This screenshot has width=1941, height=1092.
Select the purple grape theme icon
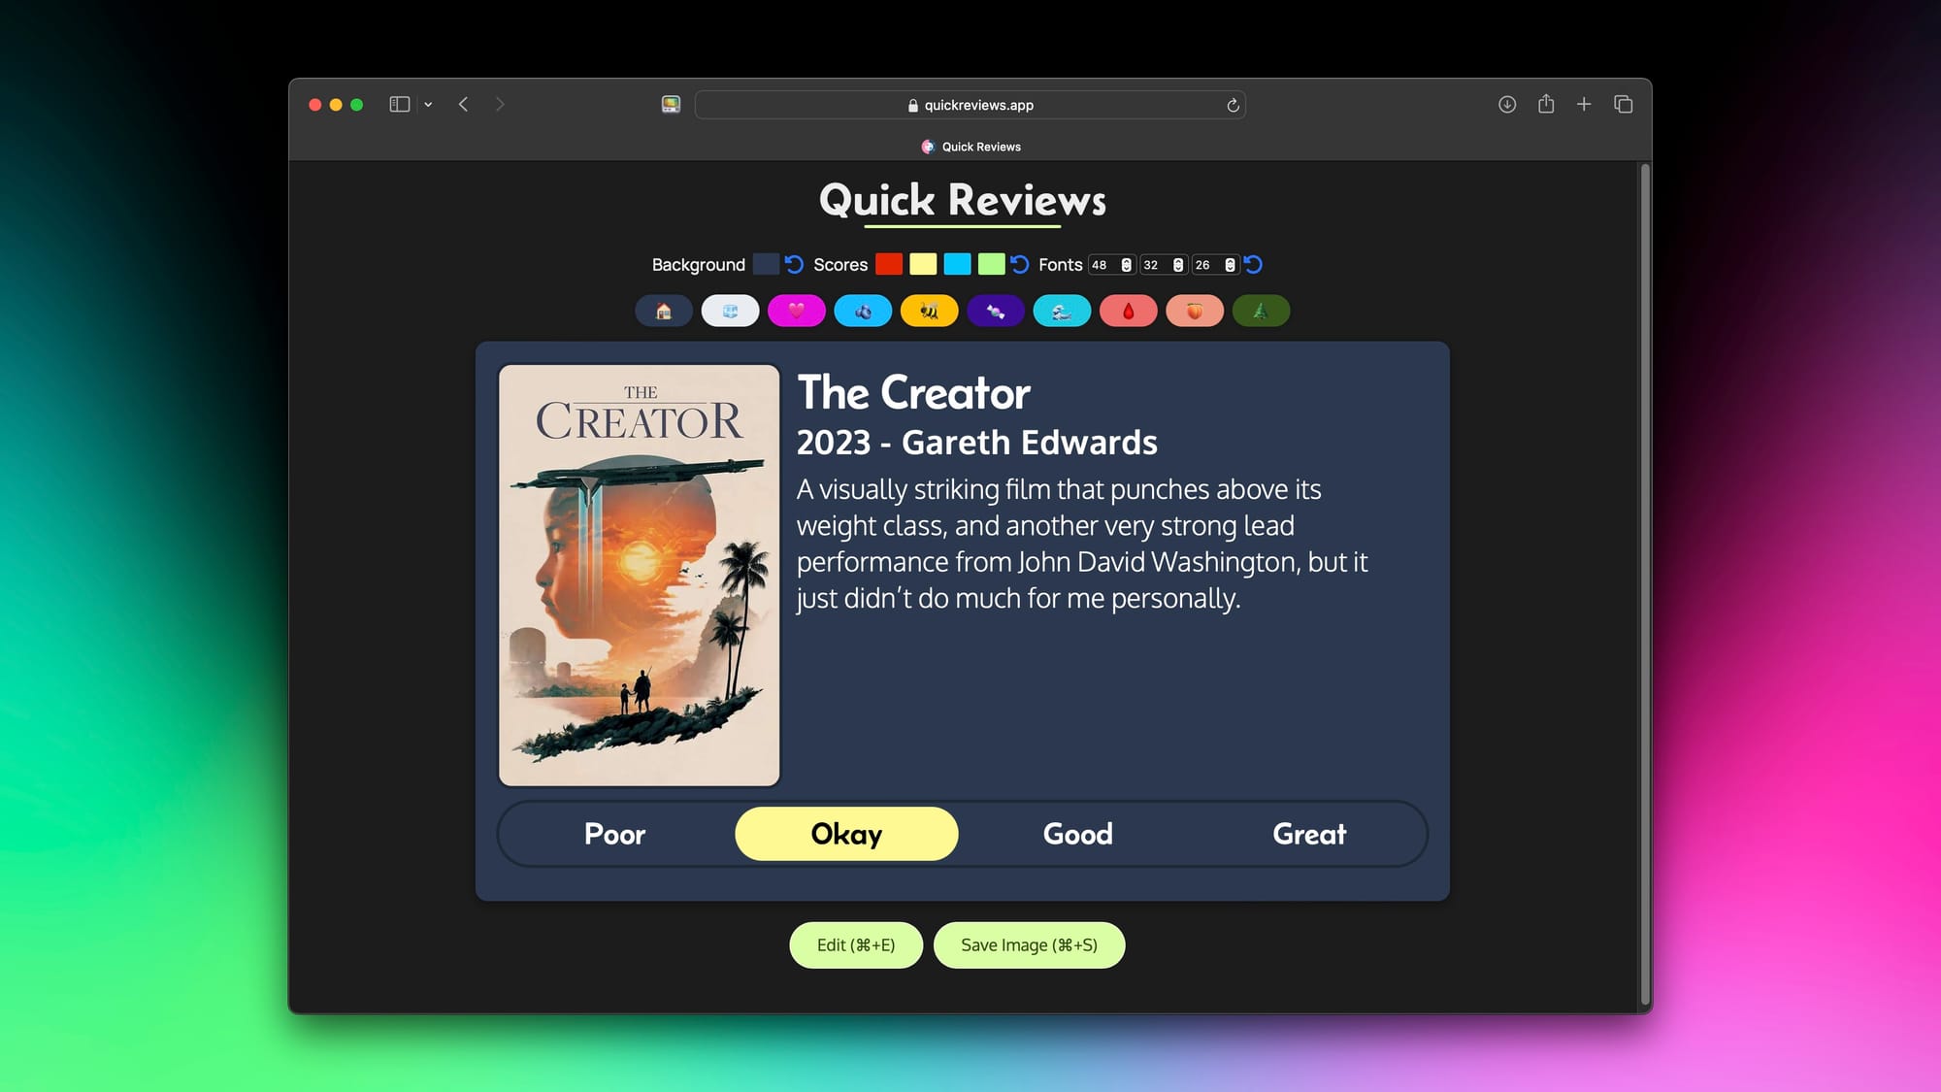[995, 310]
